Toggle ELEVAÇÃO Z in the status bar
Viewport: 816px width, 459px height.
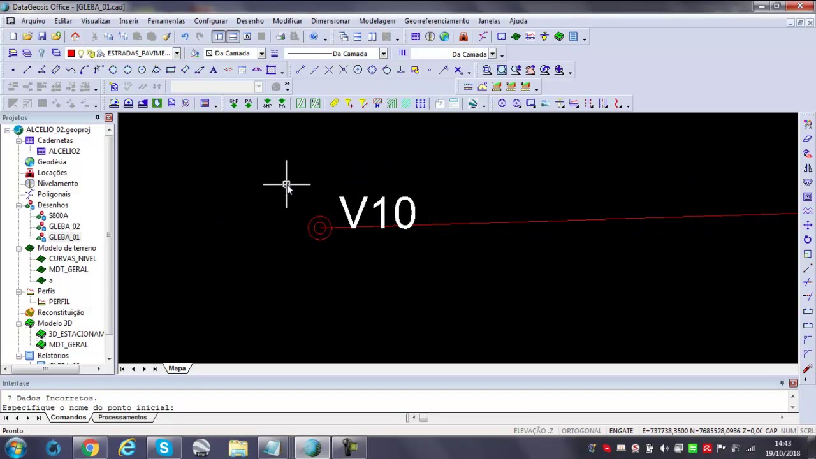pos(533,431)
